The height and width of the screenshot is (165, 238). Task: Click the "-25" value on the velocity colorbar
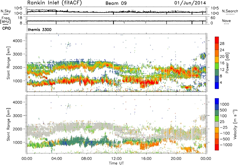click(x=224, y=127)
